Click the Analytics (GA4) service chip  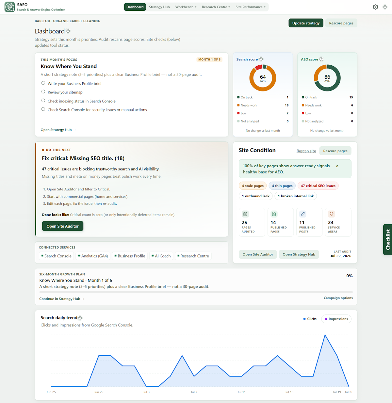[93, 256]
